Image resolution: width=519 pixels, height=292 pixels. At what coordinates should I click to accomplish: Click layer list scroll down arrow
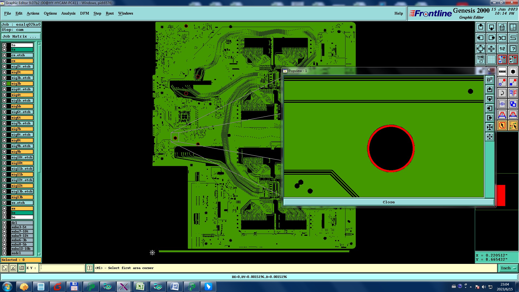(x=39, y=254)
